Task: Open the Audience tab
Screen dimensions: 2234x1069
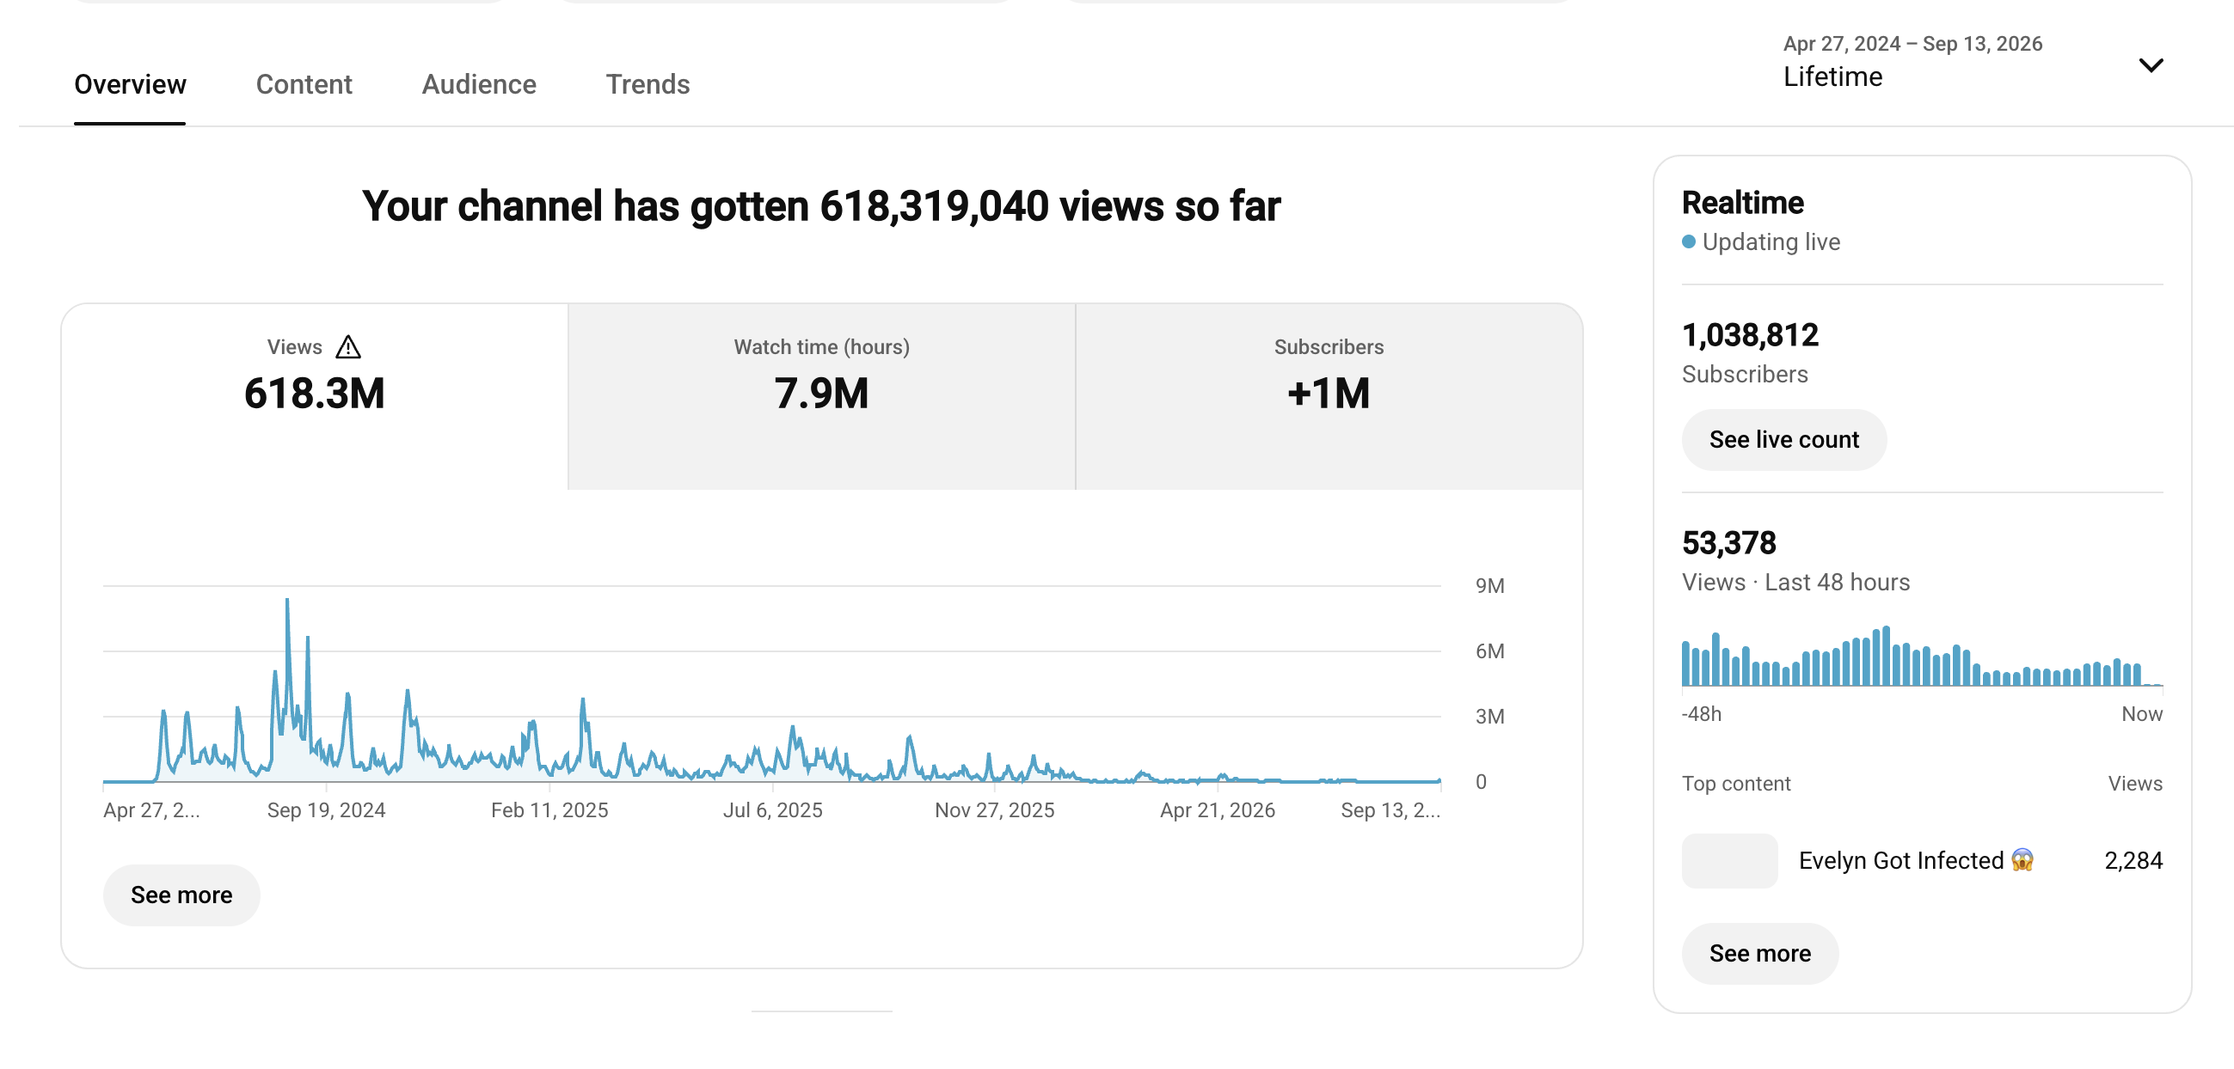Action: tap(479, 84)
